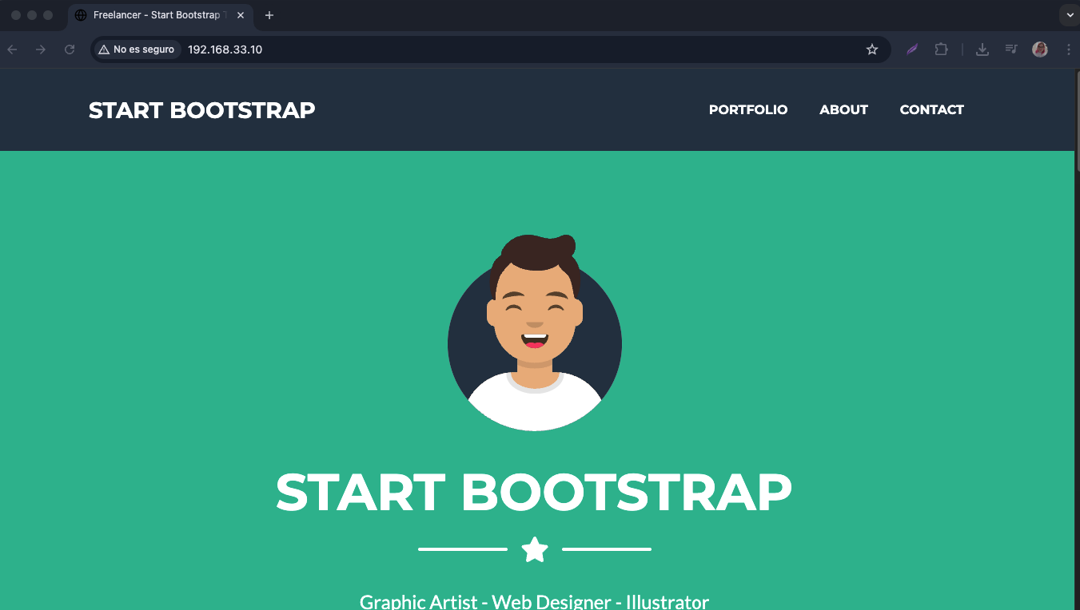Open the Chrome profile avatar
1080x610 pixels.
(x=1040, y=50)
